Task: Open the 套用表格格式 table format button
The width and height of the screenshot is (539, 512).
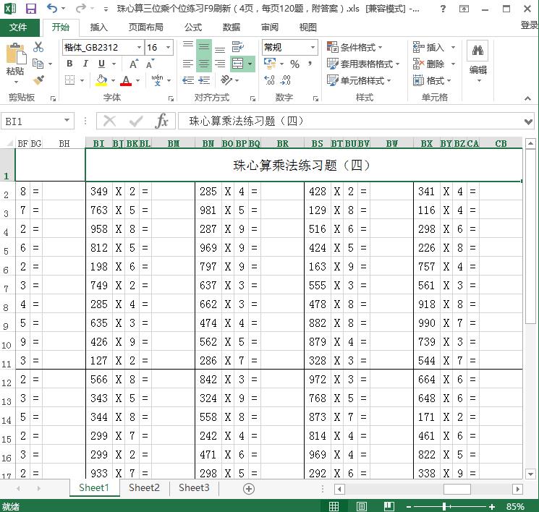Action: point(363,64)
